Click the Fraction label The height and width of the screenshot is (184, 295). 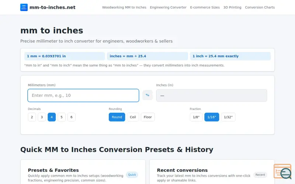[195, 109]
